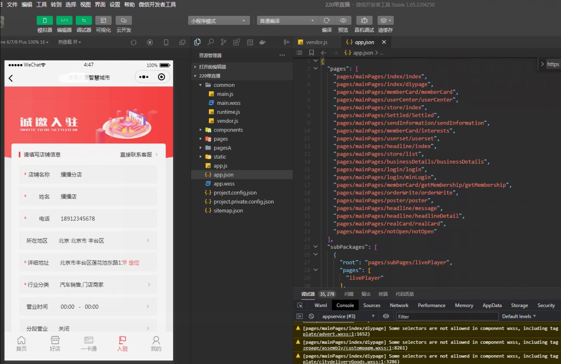Click the simulator refresh icon
The width and height of the screenshot is (561, 364).
134,43
